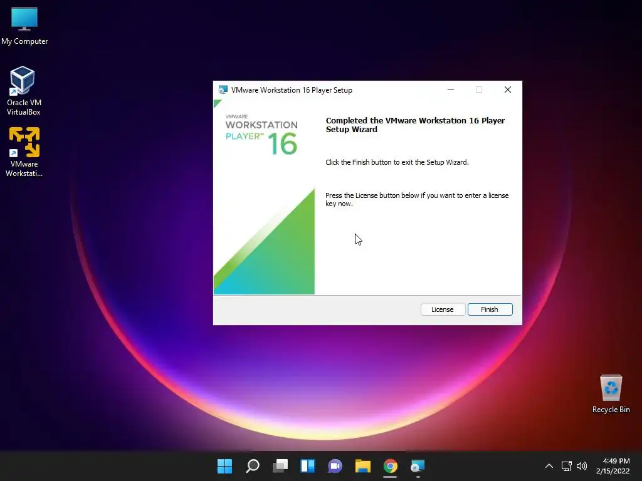Screen dimensions: 642x481
Task: Click the Finish button in the setup wizard
Action: click(x=490, y=309)
